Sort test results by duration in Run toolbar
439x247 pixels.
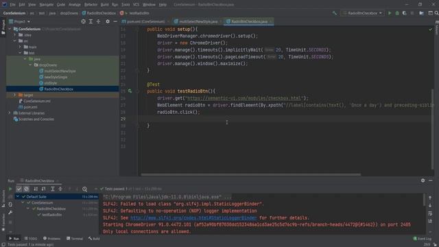(x=43, y=189)
